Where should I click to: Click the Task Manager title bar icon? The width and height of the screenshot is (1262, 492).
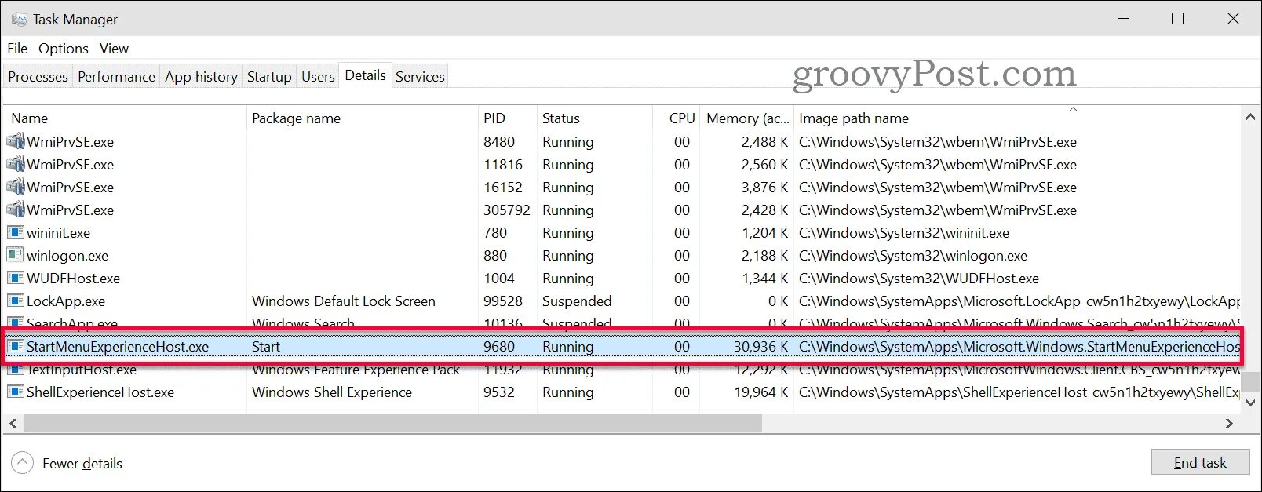[19, 19]
